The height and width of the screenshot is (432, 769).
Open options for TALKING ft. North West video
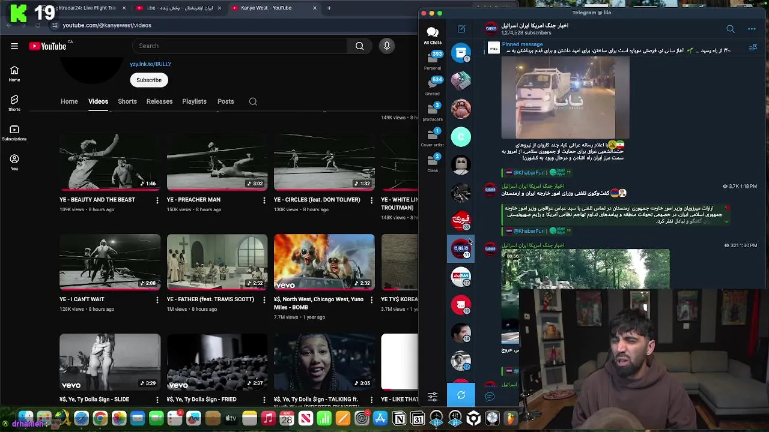coord(371,400)
